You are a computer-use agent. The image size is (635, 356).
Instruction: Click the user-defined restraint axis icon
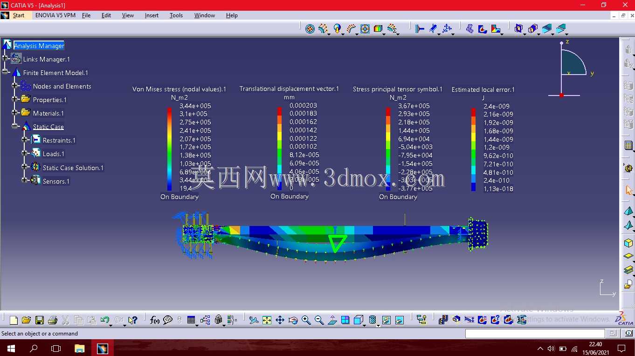point(447,29)
